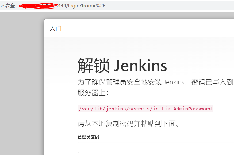Click the '服务器上:' text line
Viewport: 234px width, 155px height.
[93, 93]
